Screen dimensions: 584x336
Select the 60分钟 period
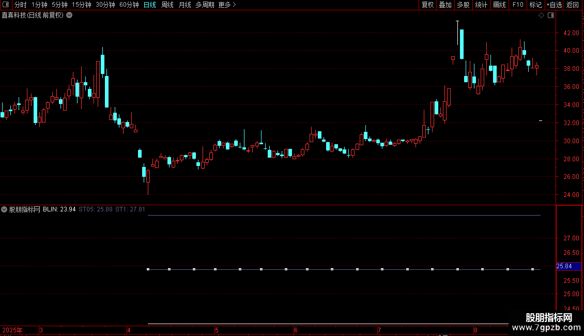pyautogui.click(x=129, y=5)
